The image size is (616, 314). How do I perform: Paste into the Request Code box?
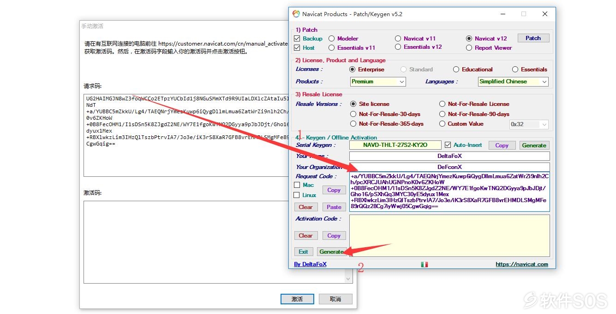[334, 207]
